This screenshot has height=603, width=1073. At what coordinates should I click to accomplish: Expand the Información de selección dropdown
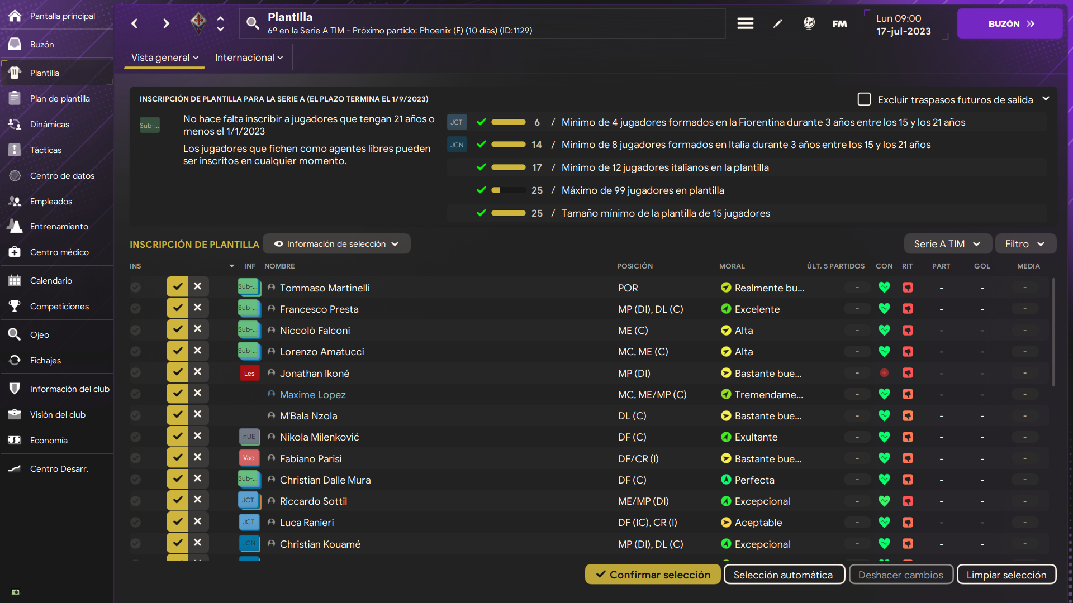pyautogui.click(x=336, y=244)
